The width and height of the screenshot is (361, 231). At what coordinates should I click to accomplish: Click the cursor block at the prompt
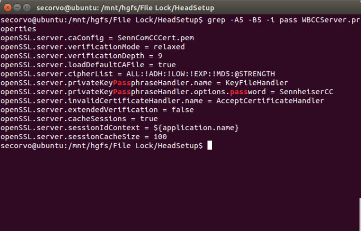(x=209, y=146)
